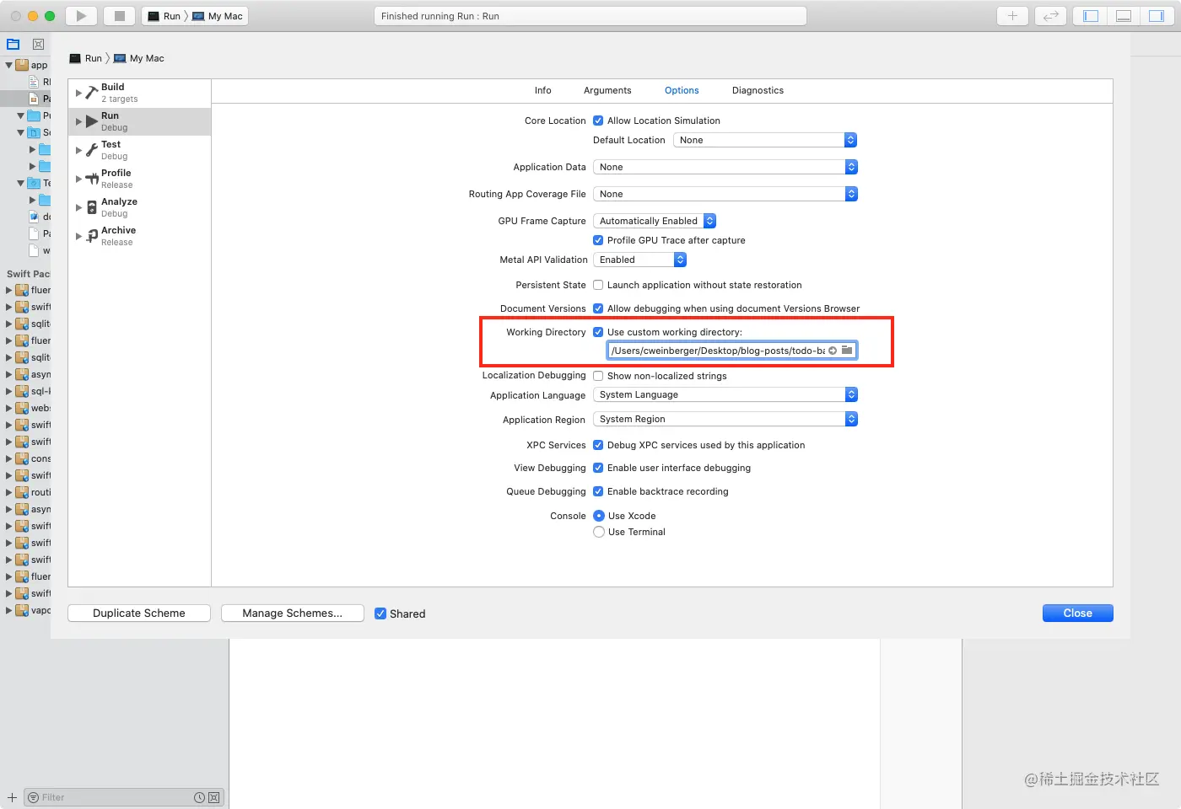This screenshot has height=809, width=1181.
Task: Open the Application Language dropdown
Action: pos(725,394)
